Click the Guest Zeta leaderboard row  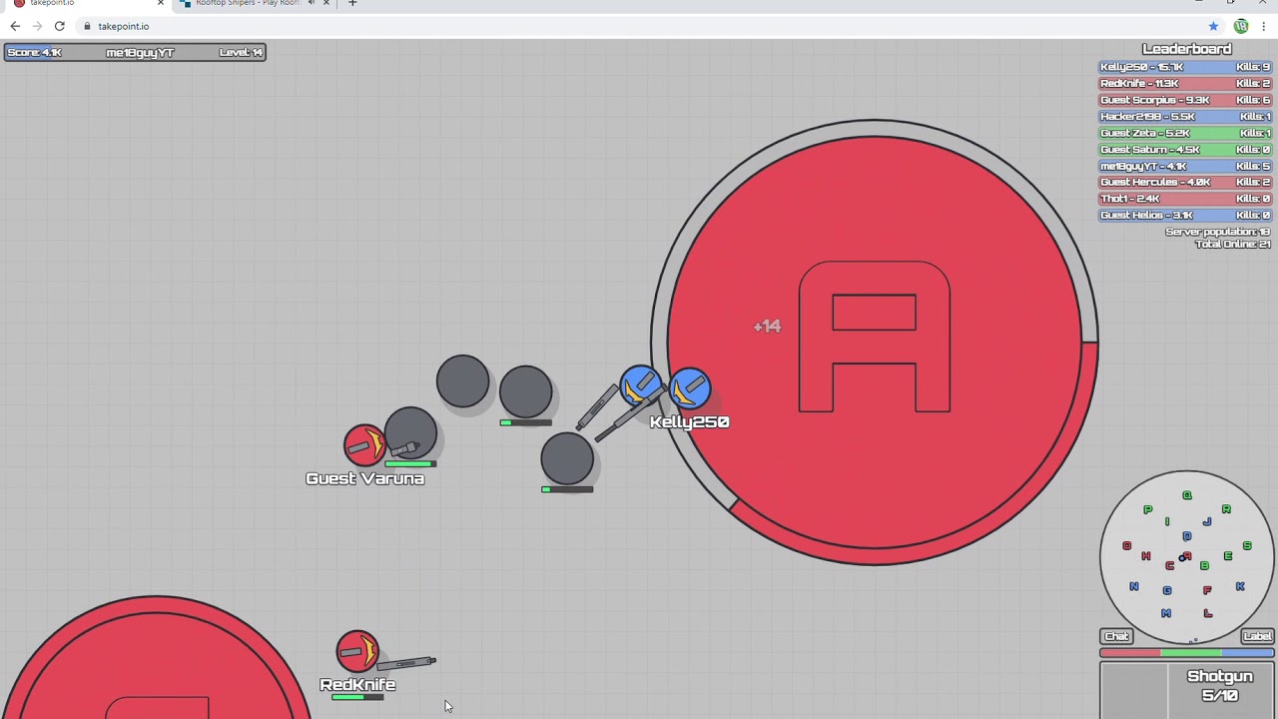click(x=1186, y=133)
